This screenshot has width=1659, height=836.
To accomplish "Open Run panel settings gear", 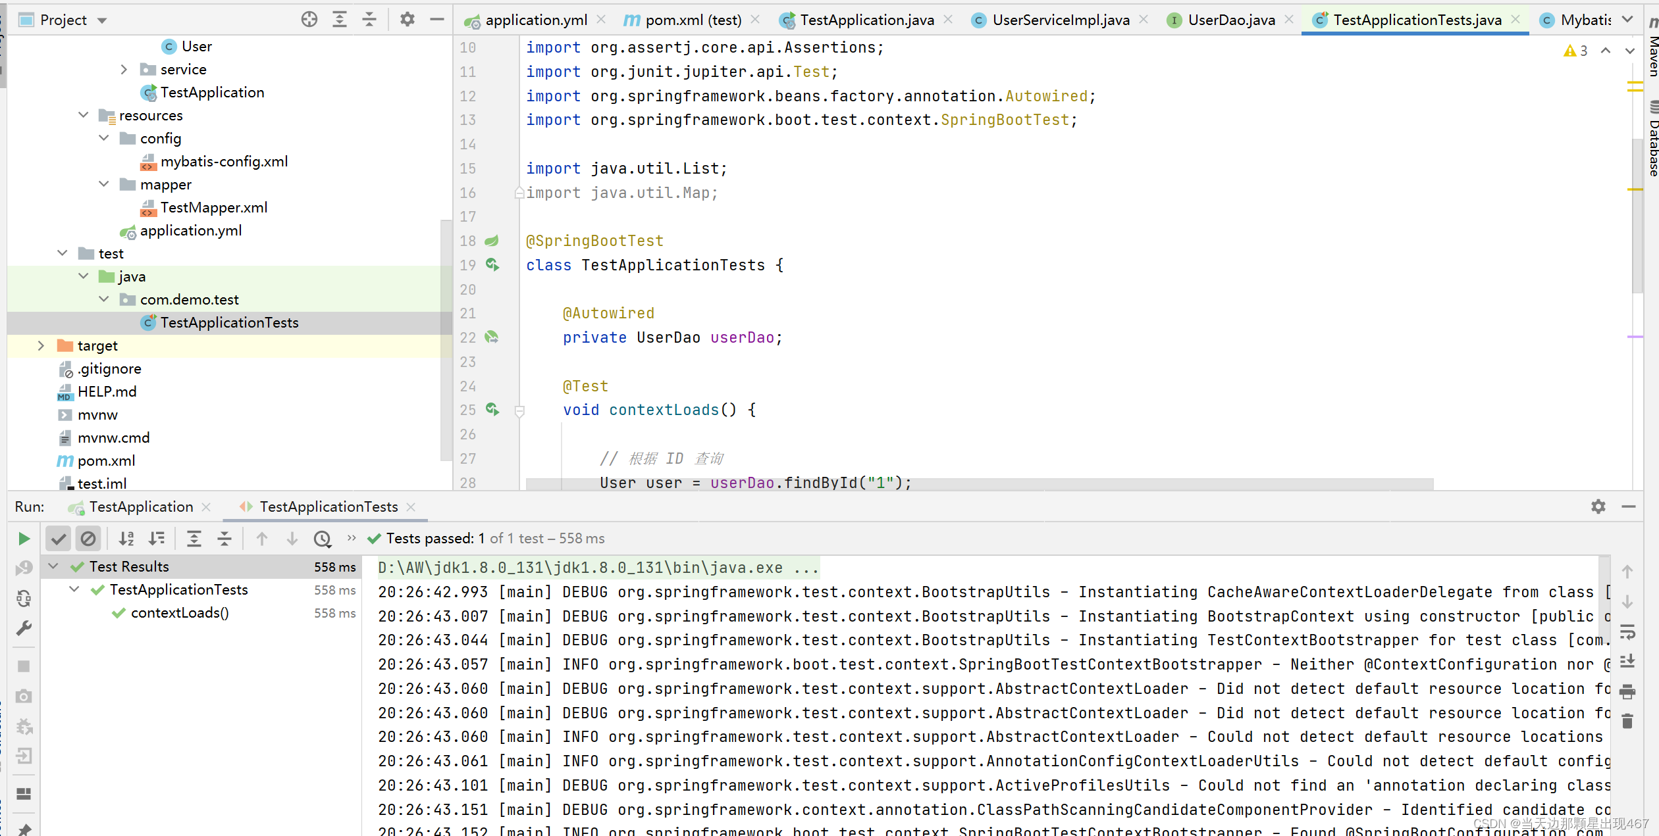I will 1598,506.
